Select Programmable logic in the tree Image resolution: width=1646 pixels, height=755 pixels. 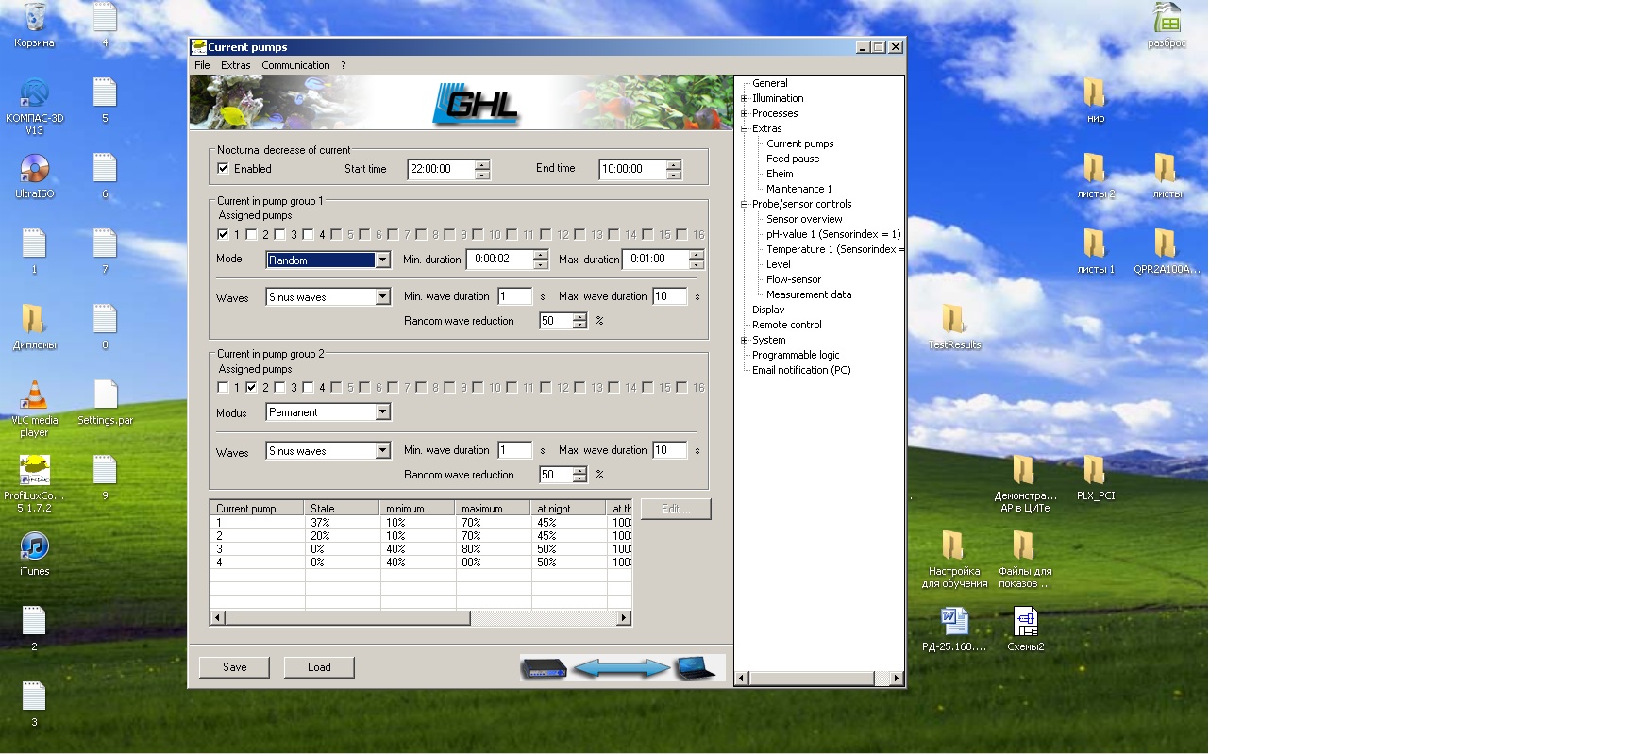[796, 355]
